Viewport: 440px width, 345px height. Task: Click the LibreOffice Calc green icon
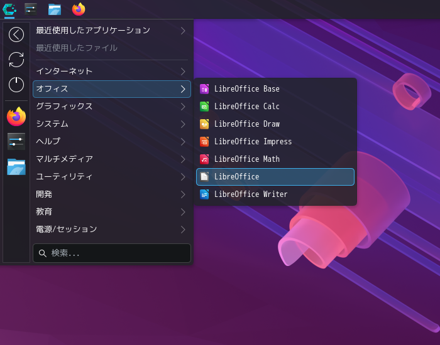(204, 107)
